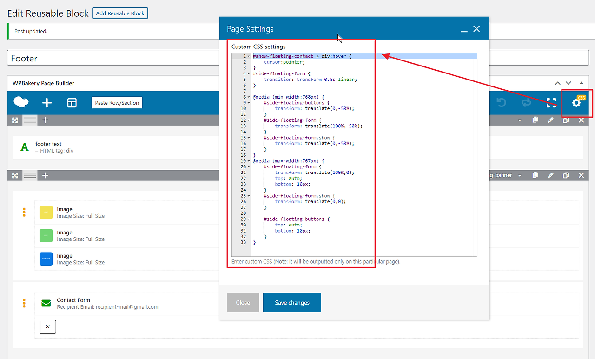Viewport: 595px width, 359px height.
Task: Edit the footer text row with the pencil
Action: pyautogui.click(x=550, y=120)
